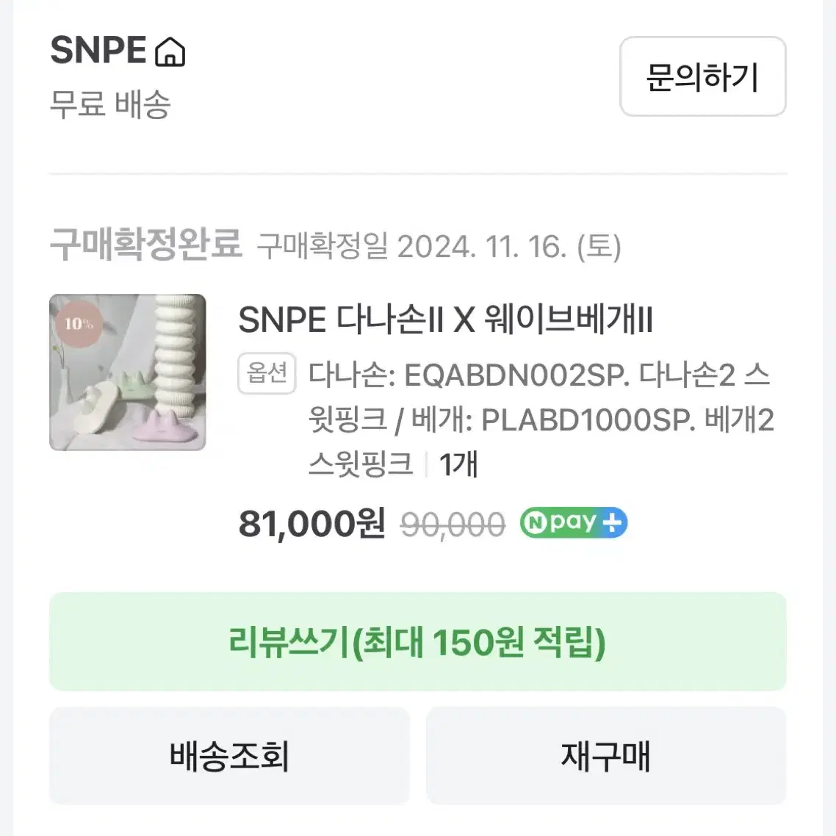
Task: Open SNPE 다나손II X 웨이브베개II product title
Action: pos(446,320)
